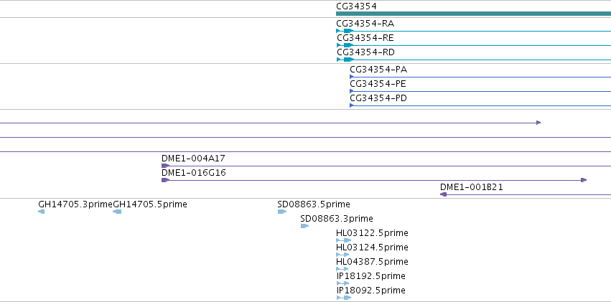
Task: Click the HL04387.5prime label
Action: (372, 262)
